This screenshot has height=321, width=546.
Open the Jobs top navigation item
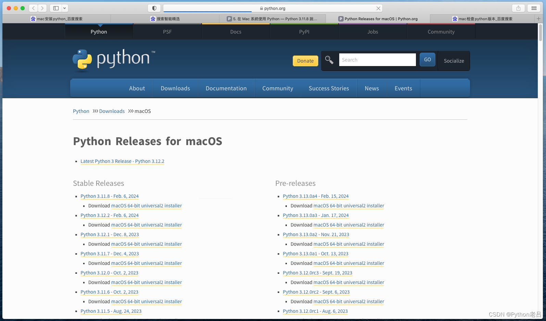373,31
